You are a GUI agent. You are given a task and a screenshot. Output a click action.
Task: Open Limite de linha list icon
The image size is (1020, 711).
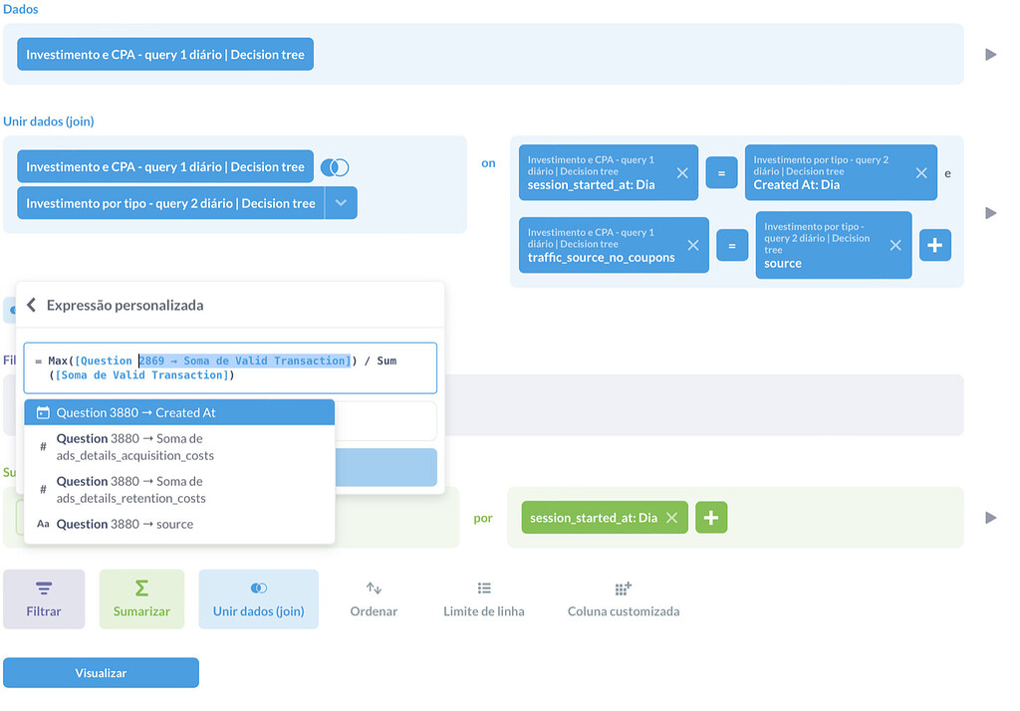[484, 589]
